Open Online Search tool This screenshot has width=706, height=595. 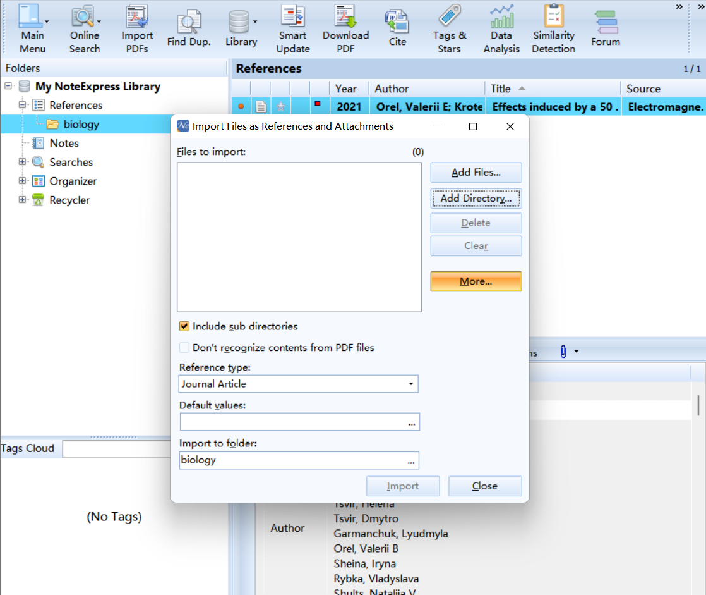tap(84, 28)
